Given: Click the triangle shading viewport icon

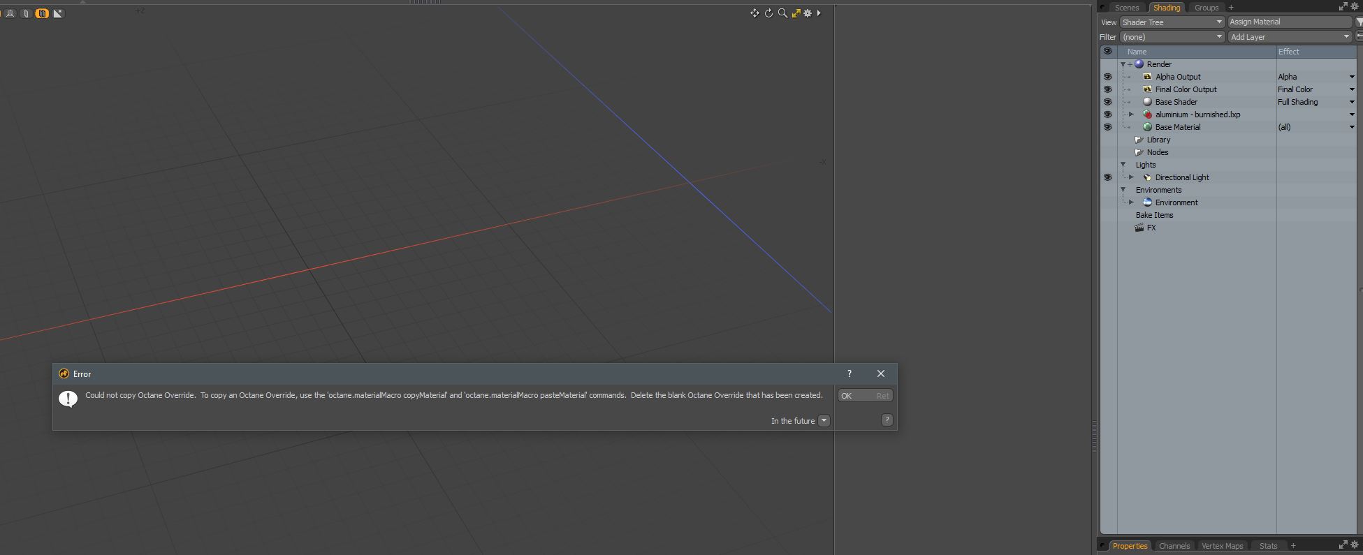Looking at the screenshot, I should pyautogui.click(x=58, y=13).
